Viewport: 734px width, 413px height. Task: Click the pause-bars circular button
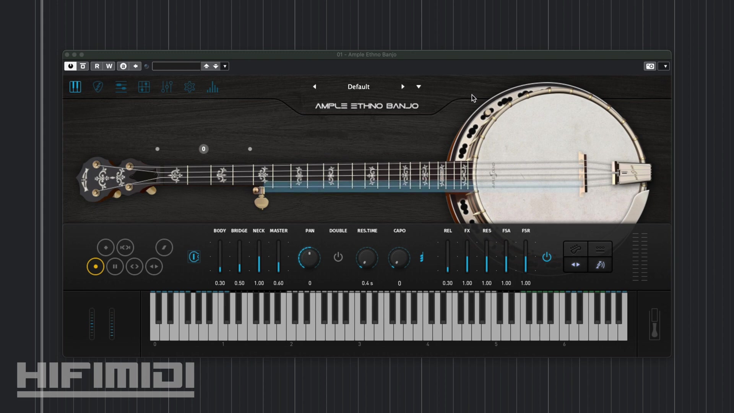(x=115, y=267)
